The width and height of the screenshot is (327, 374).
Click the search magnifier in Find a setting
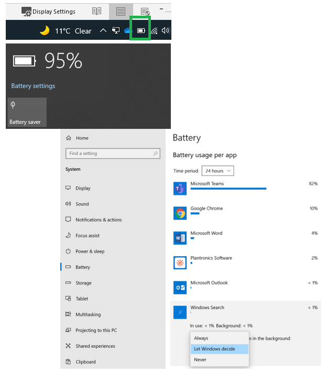tap(156, 153)
